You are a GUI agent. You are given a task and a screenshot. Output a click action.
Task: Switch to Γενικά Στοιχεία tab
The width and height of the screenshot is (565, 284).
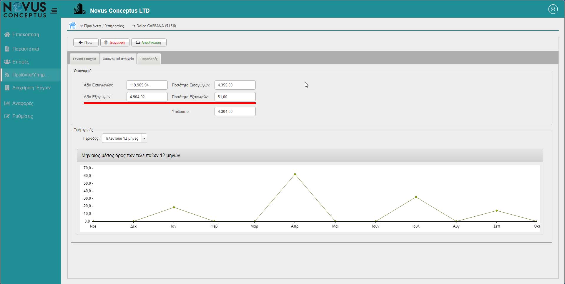pos(84,59)
